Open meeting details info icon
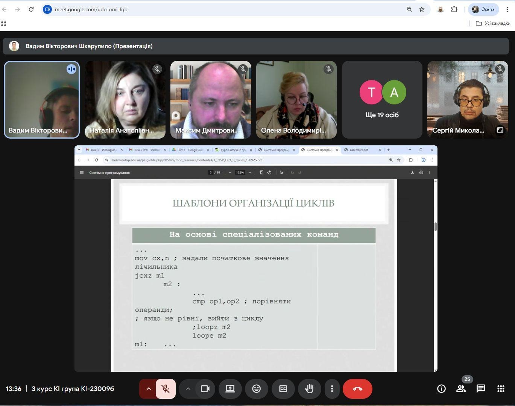Screen dimensions: 515x406 (x=441, y=389)
